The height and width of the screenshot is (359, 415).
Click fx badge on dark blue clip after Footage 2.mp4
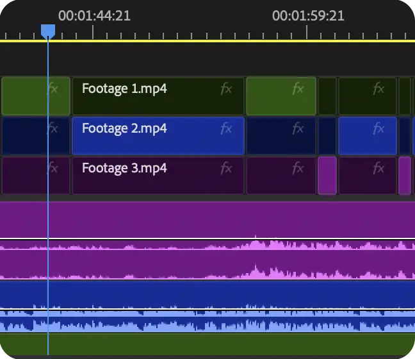click(298, 129)
